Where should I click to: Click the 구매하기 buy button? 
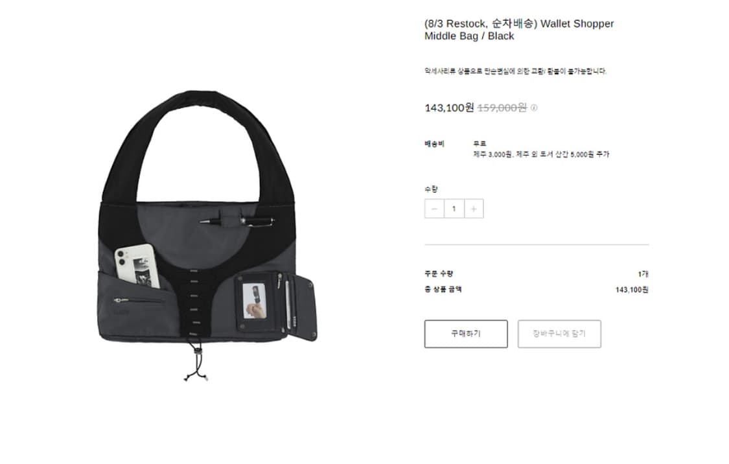click(x=466, y=334)
